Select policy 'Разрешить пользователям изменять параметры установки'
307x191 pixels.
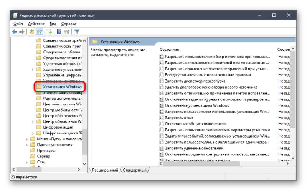click(217, 130)
